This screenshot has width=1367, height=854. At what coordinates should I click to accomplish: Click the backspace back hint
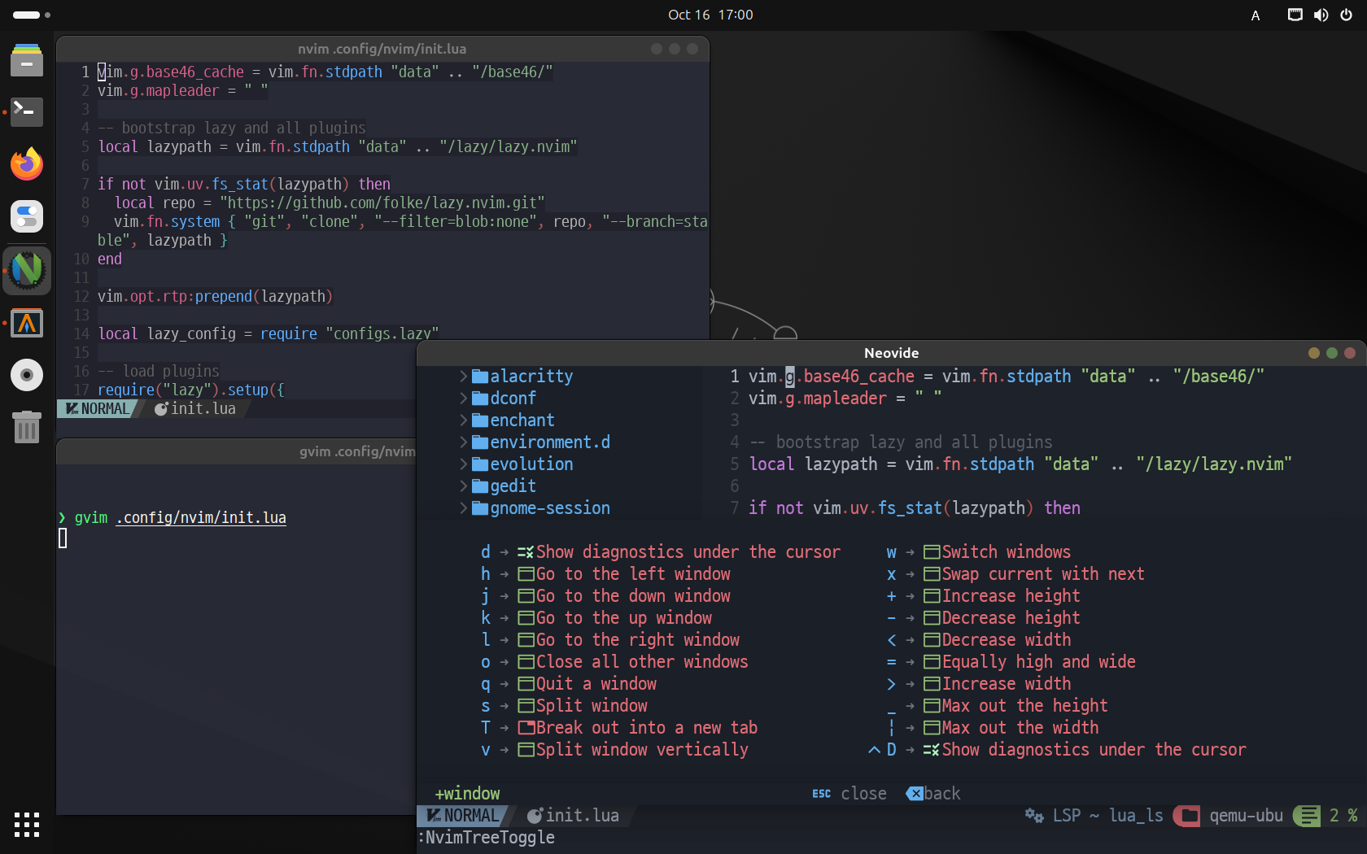[x=933, y=793]
